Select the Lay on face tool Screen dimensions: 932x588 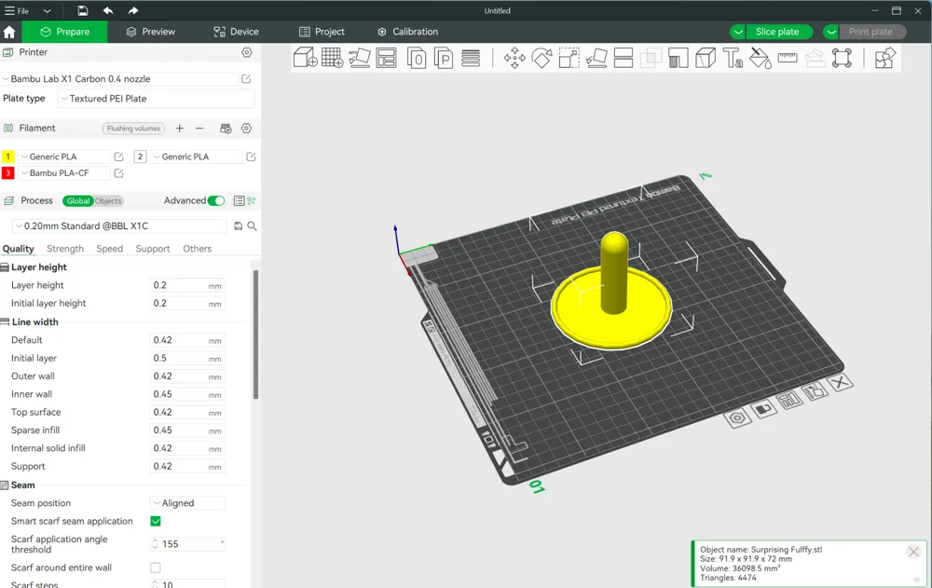coord(596,58)
